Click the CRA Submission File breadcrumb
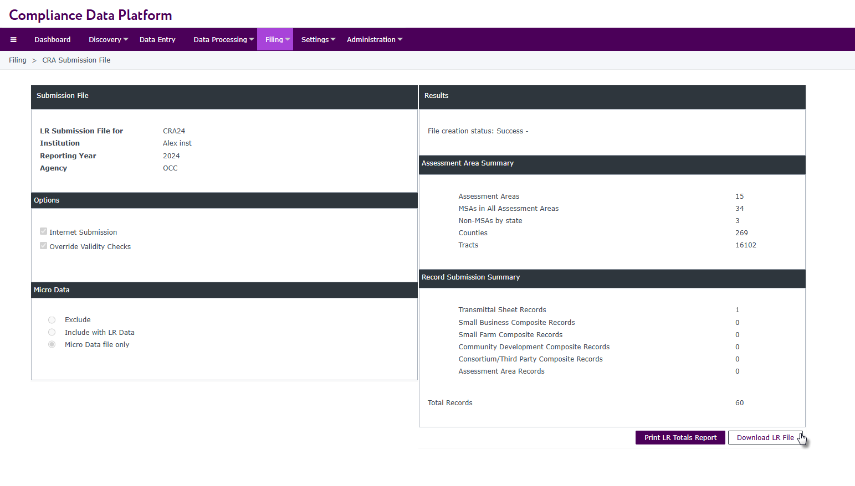 [76, 60]
